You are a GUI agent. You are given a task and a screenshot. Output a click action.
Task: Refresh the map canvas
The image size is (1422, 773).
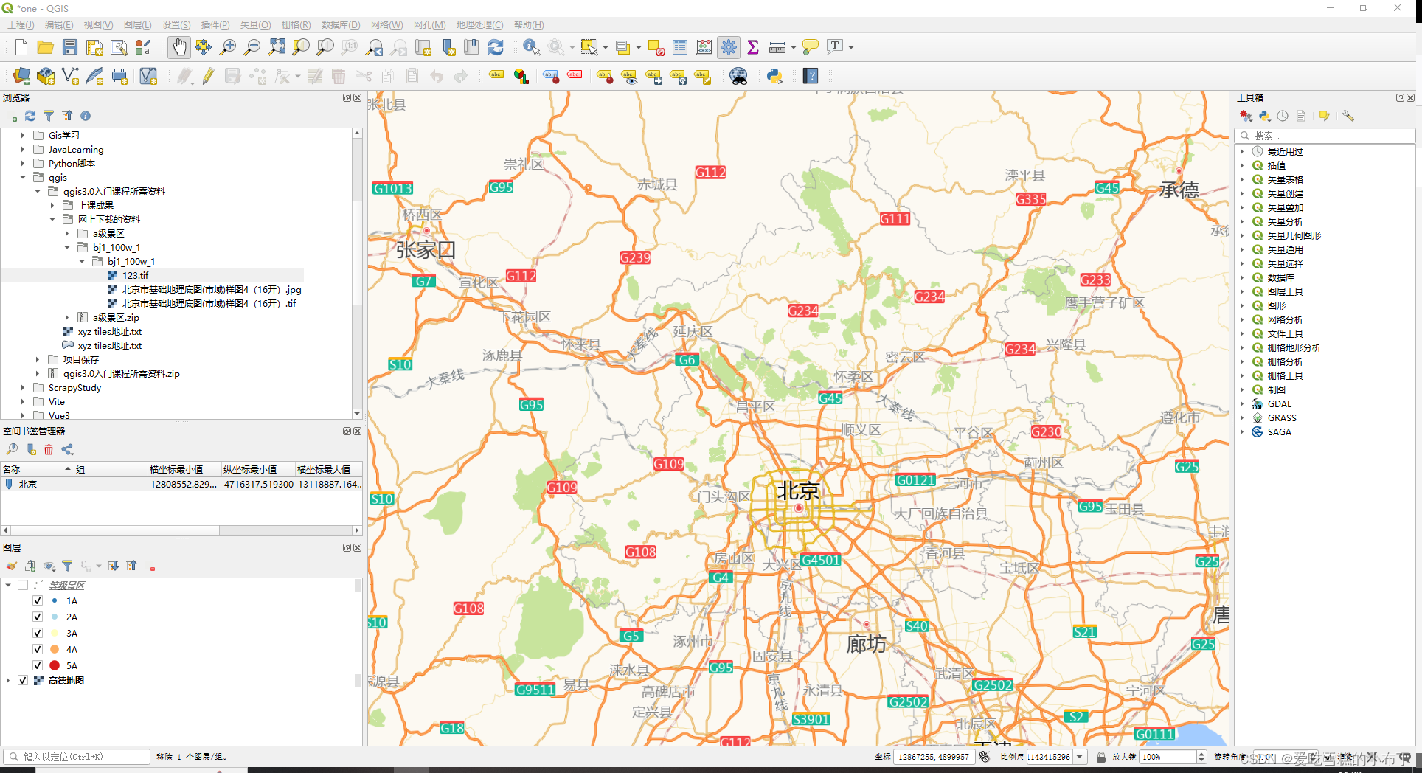(x=496, y=47)
